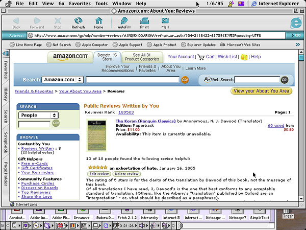Open The Koran (Penguin Classics) link
Screen dimensions: 306x230
click(145, 121)
